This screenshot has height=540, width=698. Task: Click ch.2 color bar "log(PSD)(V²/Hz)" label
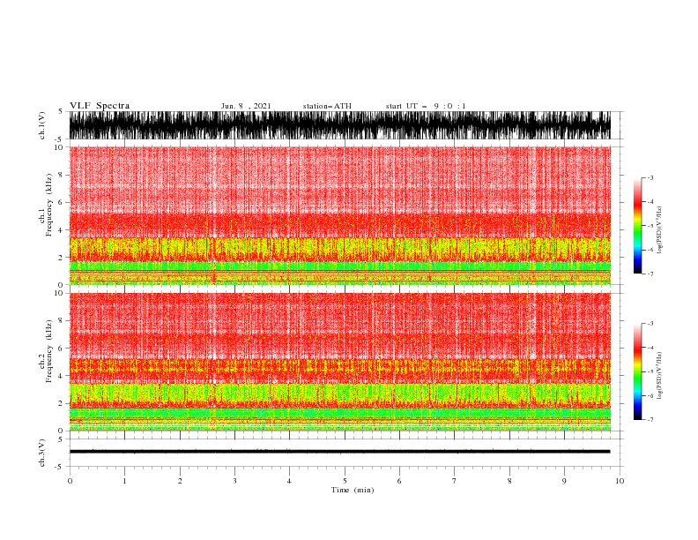tap(660, 376)
